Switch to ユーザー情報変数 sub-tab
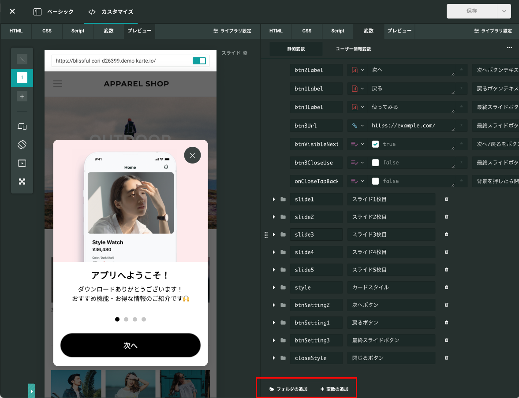Image resolution: width=519 pixels, height=398 pixels. point(353,49)
